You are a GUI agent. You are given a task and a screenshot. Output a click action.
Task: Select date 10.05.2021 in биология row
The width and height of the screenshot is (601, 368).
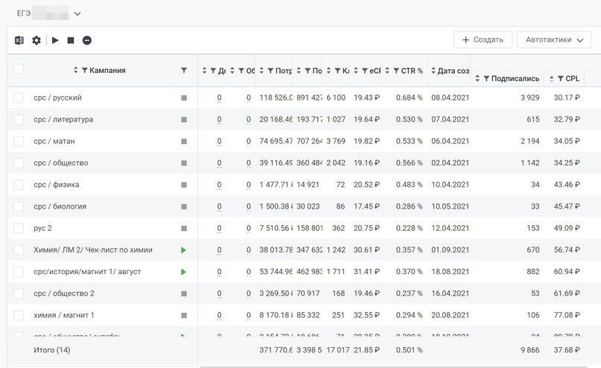450,206
